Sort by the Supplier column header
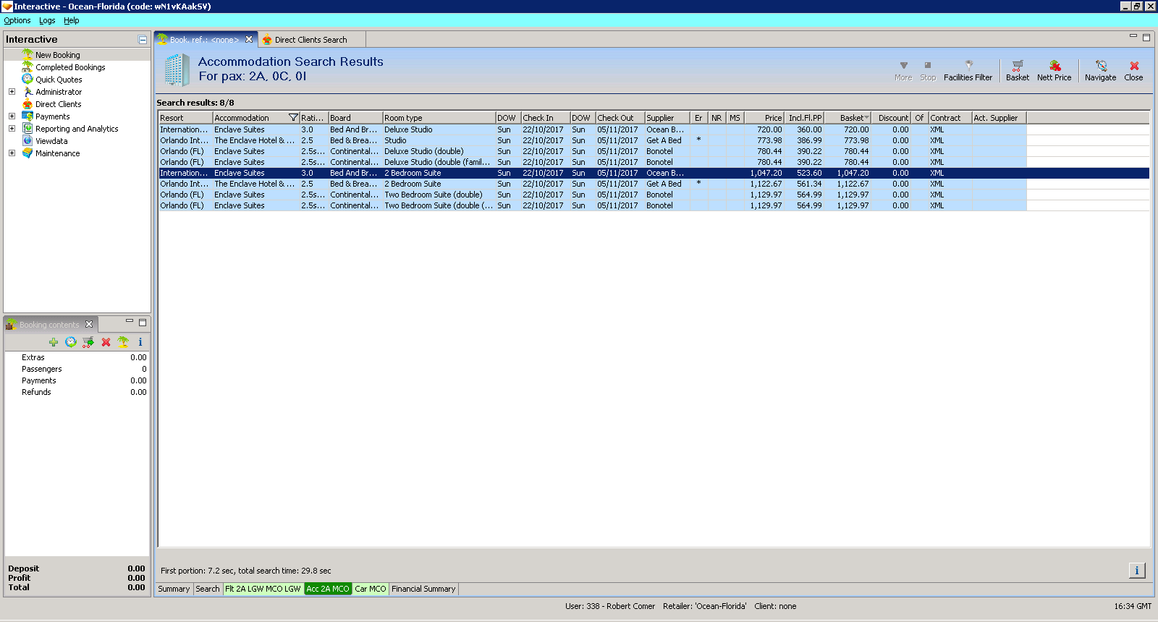This screenshot has width=1158, height=622. 666,118
